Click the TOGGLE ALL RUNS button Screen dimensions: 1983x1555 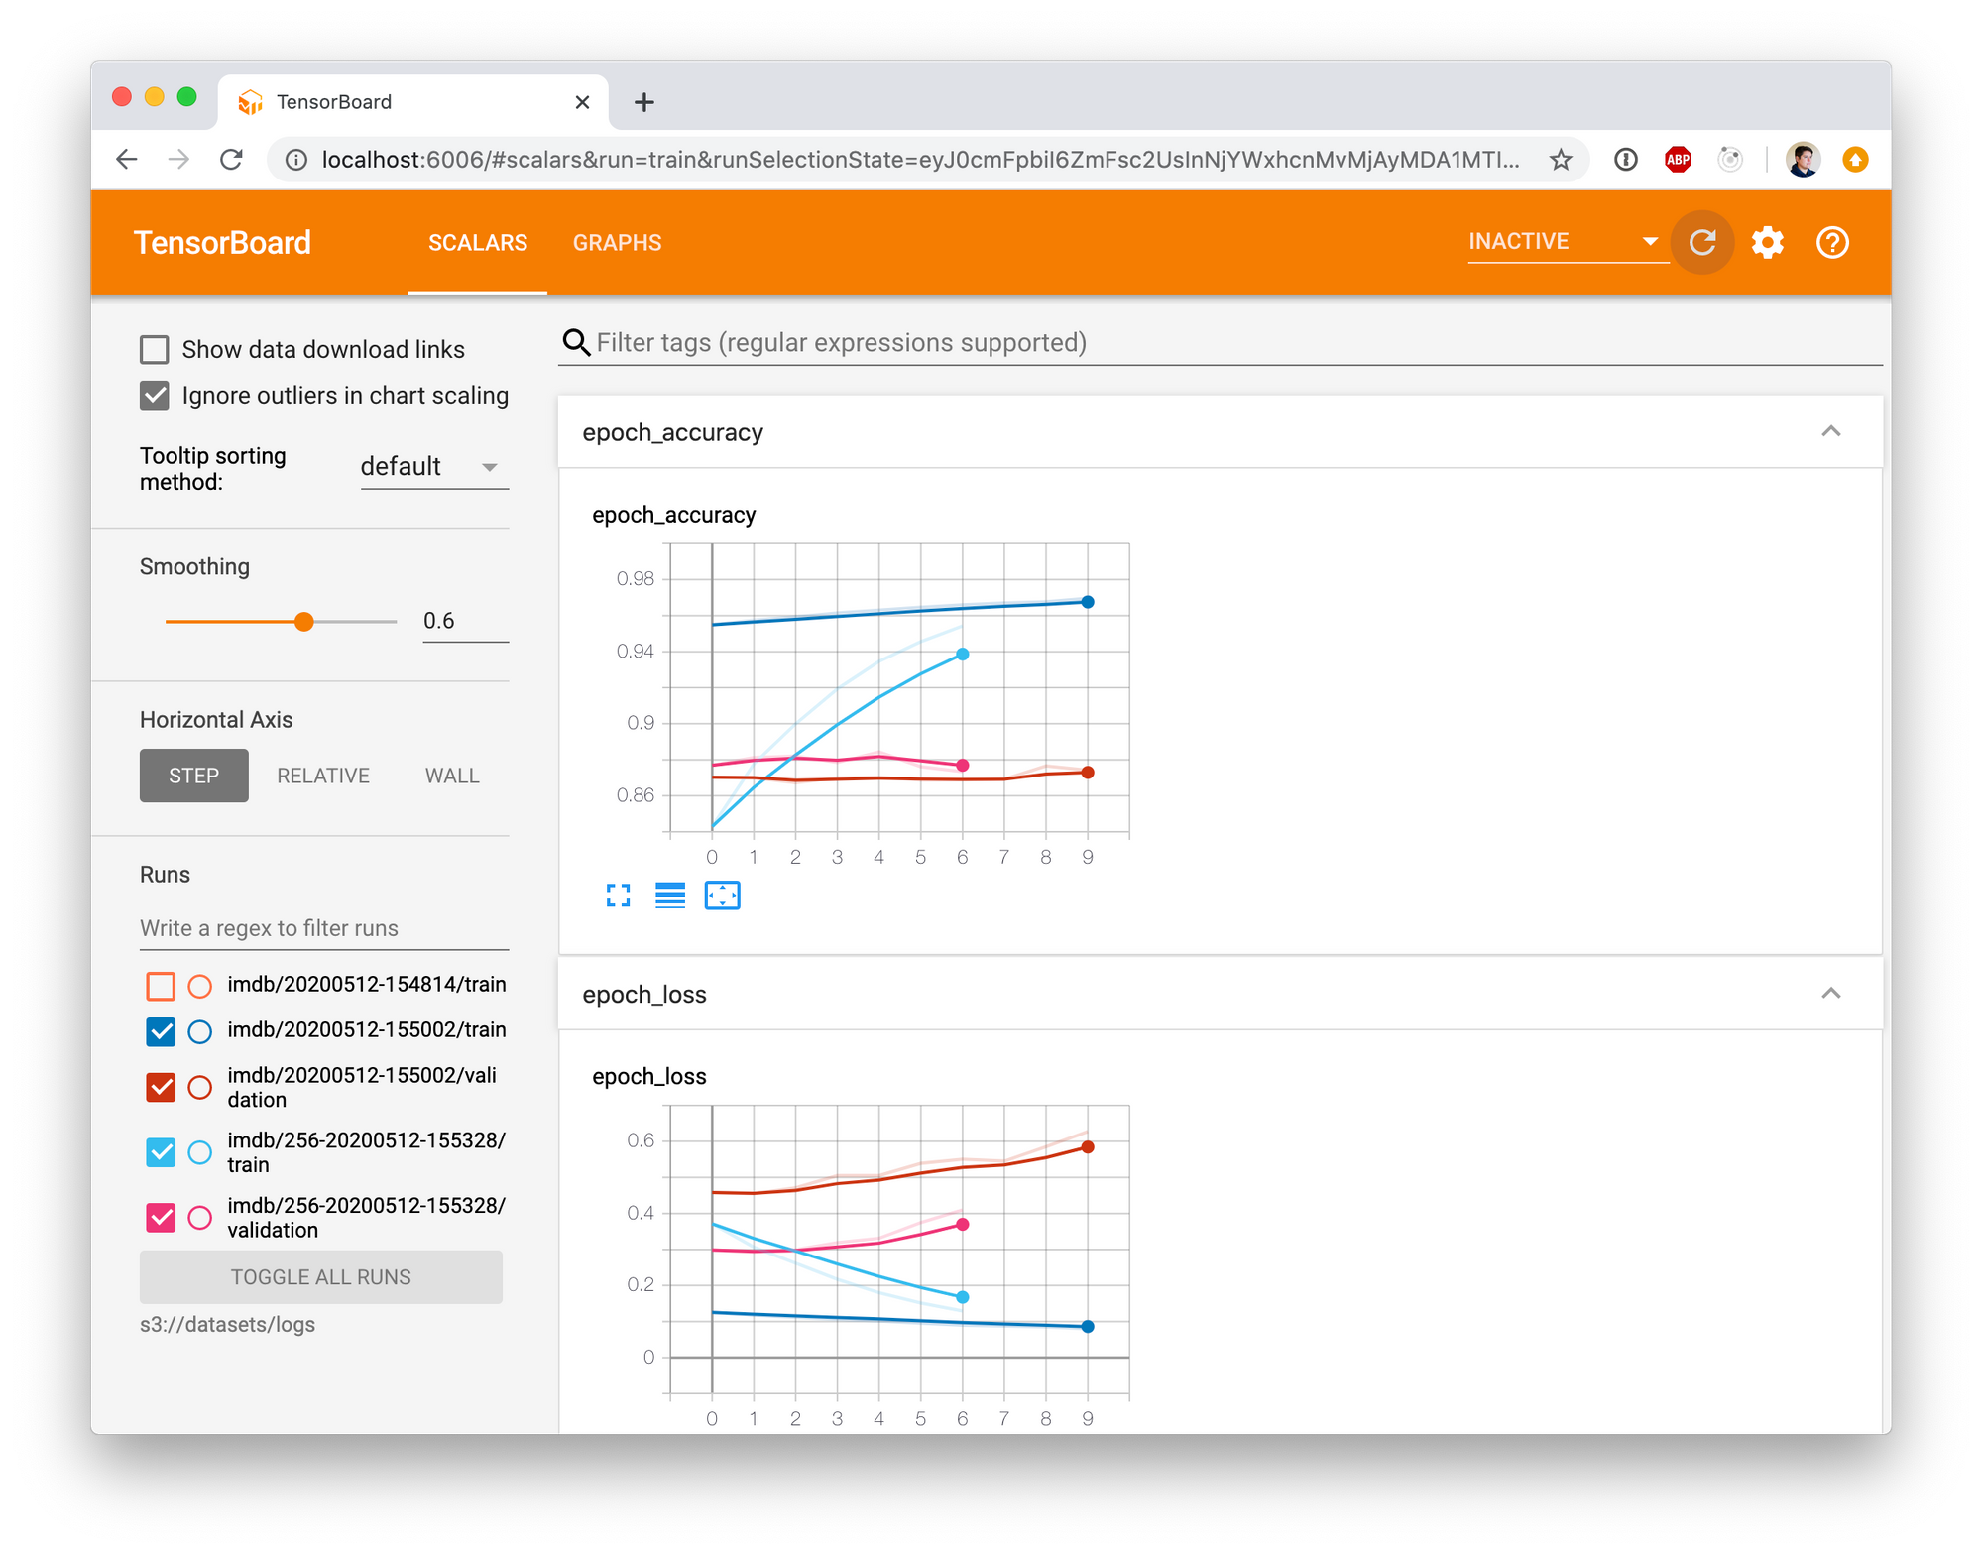[x=320, y=1277]
